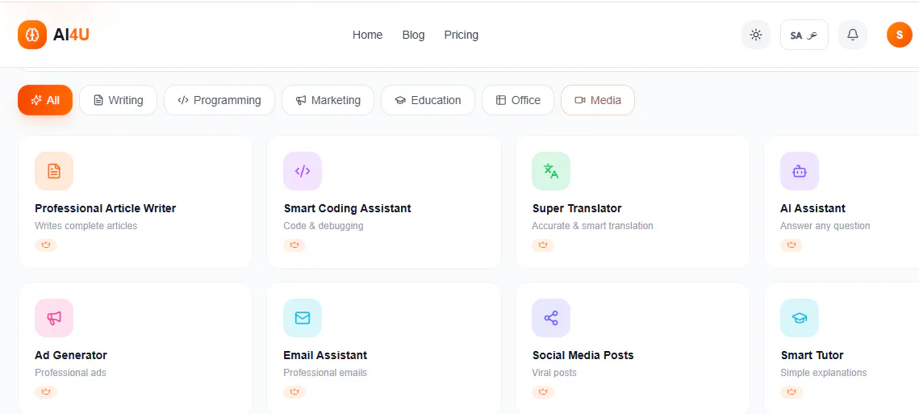Filter tools by Marketing category
919x414 pixels.
(328, 100)
